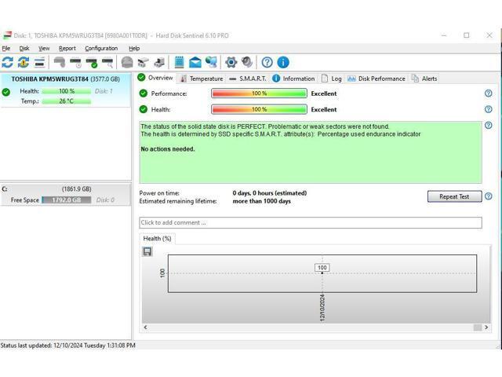Click the comment input field
This screenshot has height=377, width=502.
click(310, 223)
